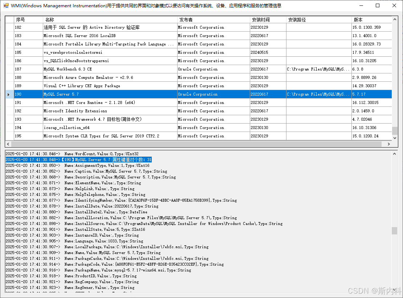Click the RegOwner log line

click(70, 288)
